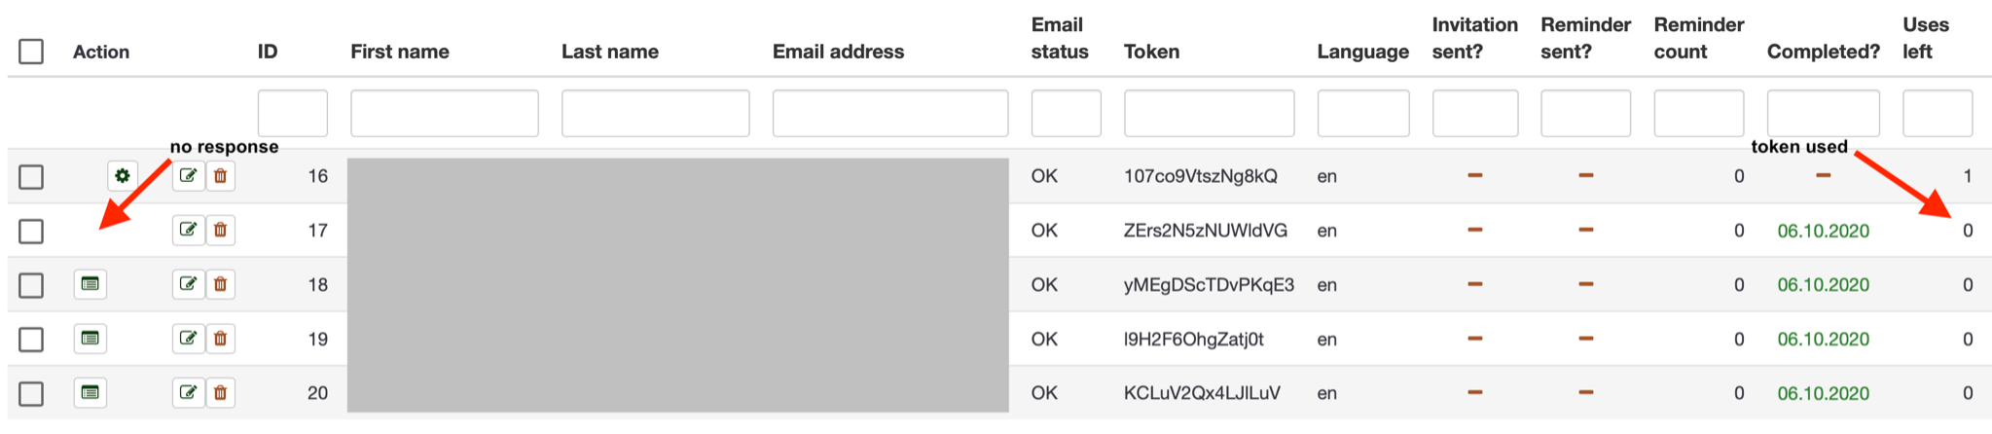Delete participant with ID 20
The width and height of the screenshot is (1992, 434).
221,393
